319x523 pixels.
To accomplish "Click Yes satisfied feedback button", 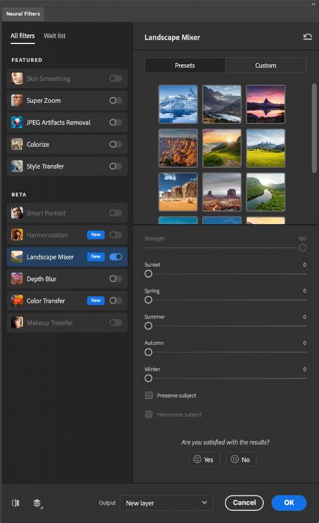I will point(204,459).
